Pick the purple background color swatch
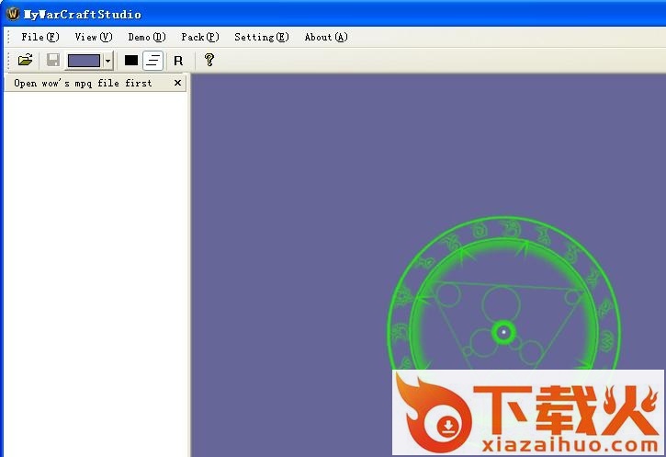Image resolution: width=666 pixels, height=457 pixels. [85, 61]
